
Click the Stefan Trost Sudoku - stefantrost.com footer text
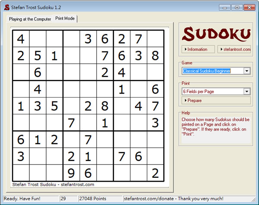click(53, 184)
